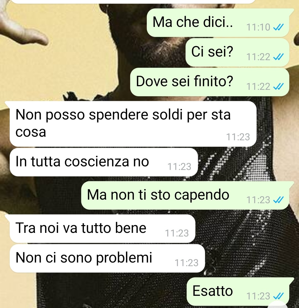Click the 11:10 timestamp
Screen dimensions: 299x308
pos(258,27)
